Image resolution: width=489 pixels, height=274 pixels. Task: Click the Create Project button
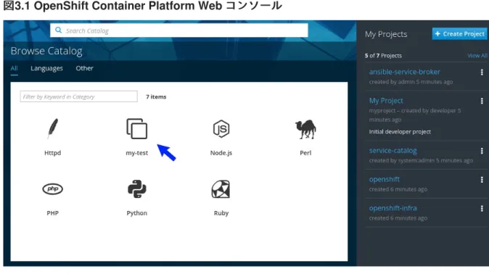(460, 33)
